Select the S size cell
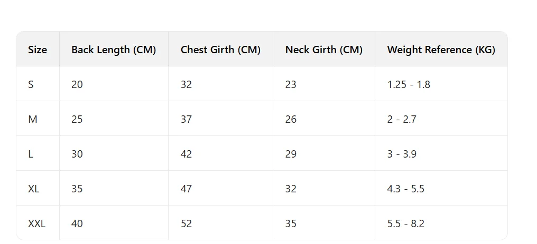Screen dimensions: 537x244 31,84
